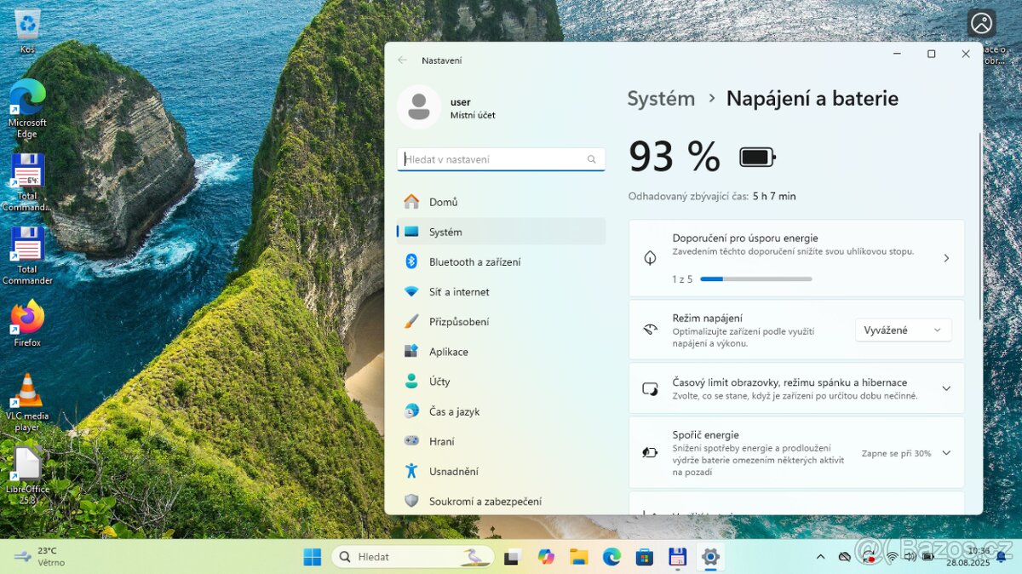1022x574 pixels.
Task: Open Soukromí a zabezpečení settings
Action: [485, 502]
